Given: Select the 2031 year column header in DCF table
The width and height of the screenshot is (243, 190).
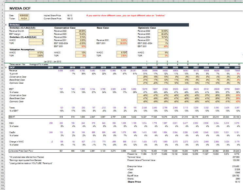Looking at the screenshot, I should [x=237, y=68].
